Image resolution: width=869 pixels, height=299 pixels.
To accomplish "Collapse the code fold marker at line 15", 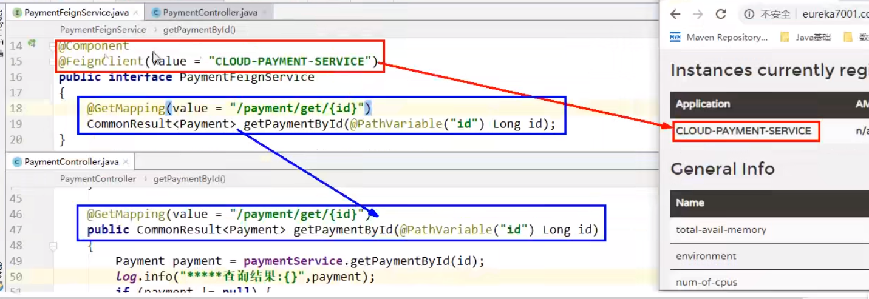I will point(53,61).
